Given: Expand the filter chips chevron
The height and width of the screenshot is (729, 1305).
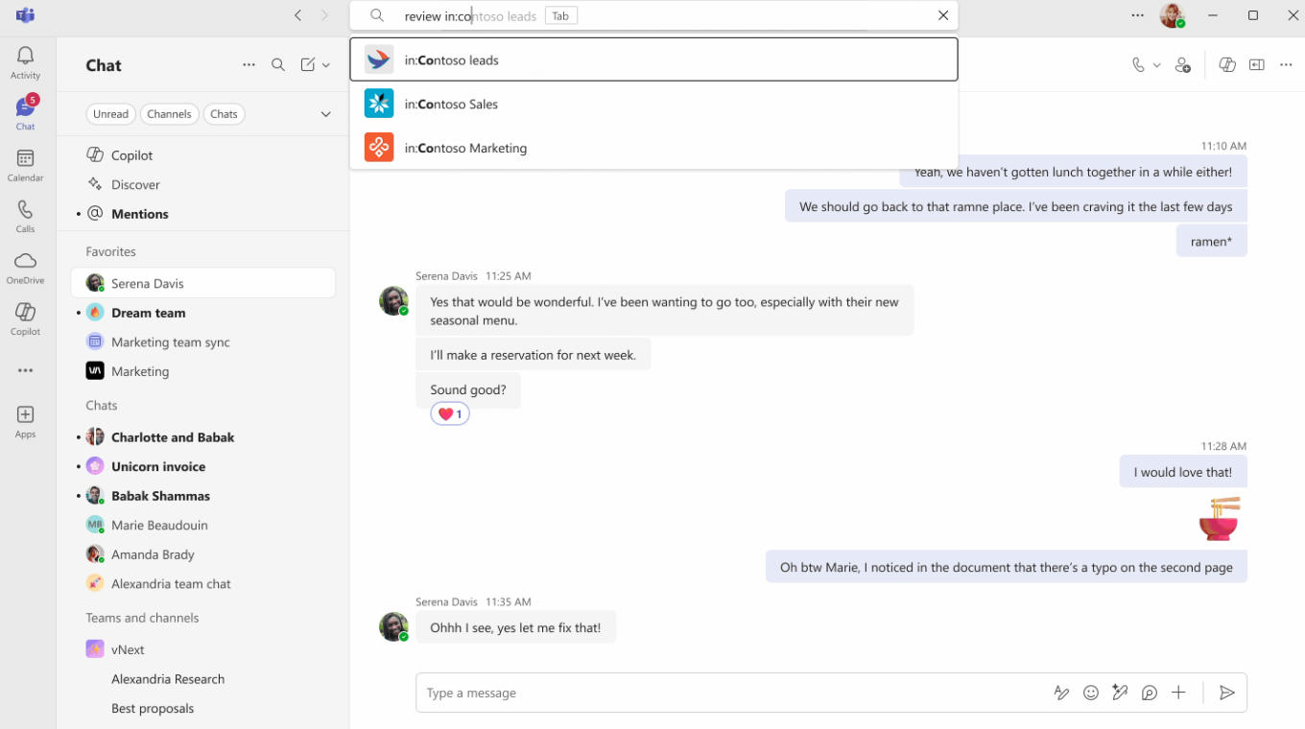Looking at the screenshot, I should click(x=325, y=114).
